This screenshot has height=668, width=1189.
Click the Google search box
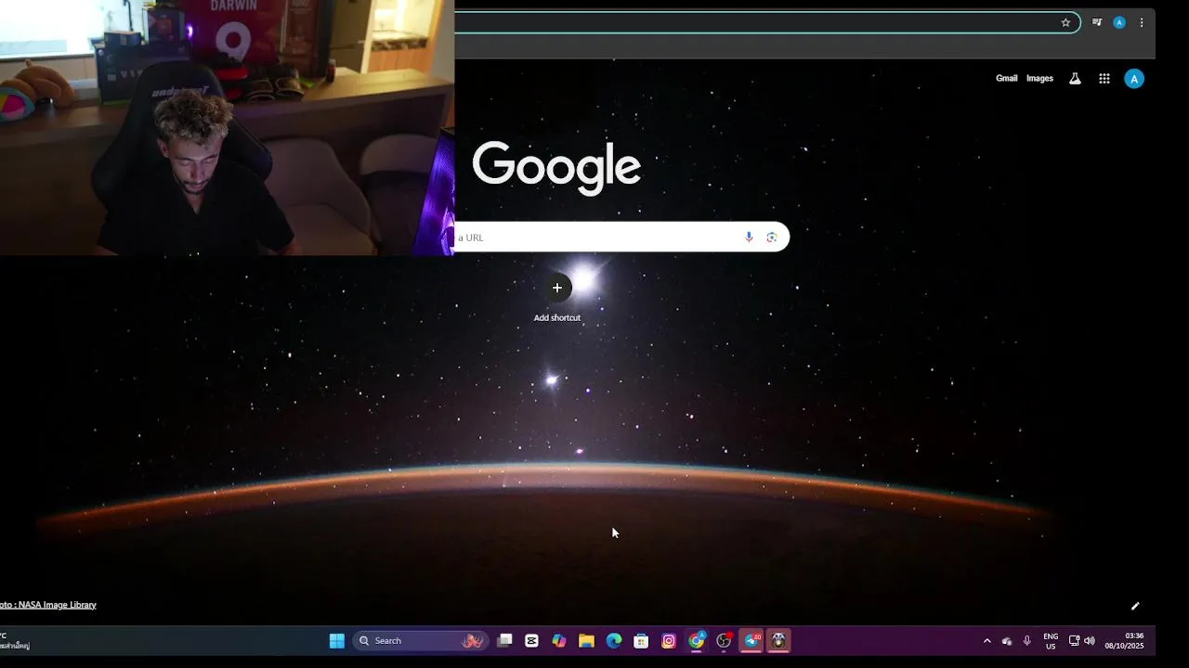pos(621,237)
